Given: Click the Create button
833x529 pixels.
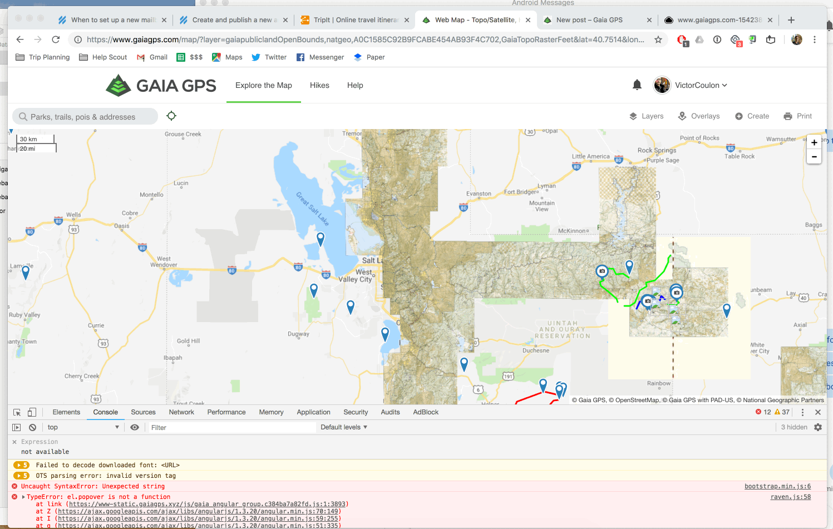Looking at the screenshot, I should pyautogui.click(x=752, y=116).
